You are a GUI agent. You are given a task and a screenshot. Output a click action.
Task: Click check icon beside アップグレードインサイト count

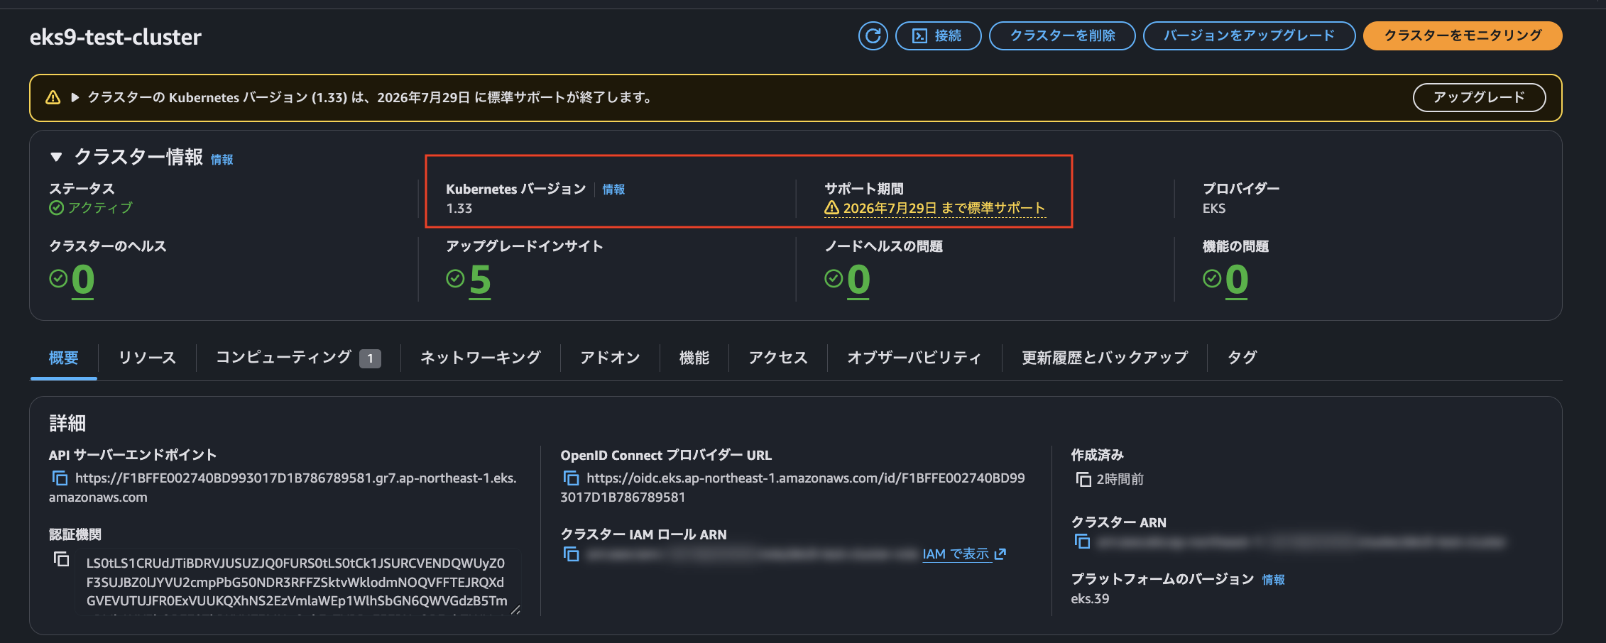[x=455, y=278]
